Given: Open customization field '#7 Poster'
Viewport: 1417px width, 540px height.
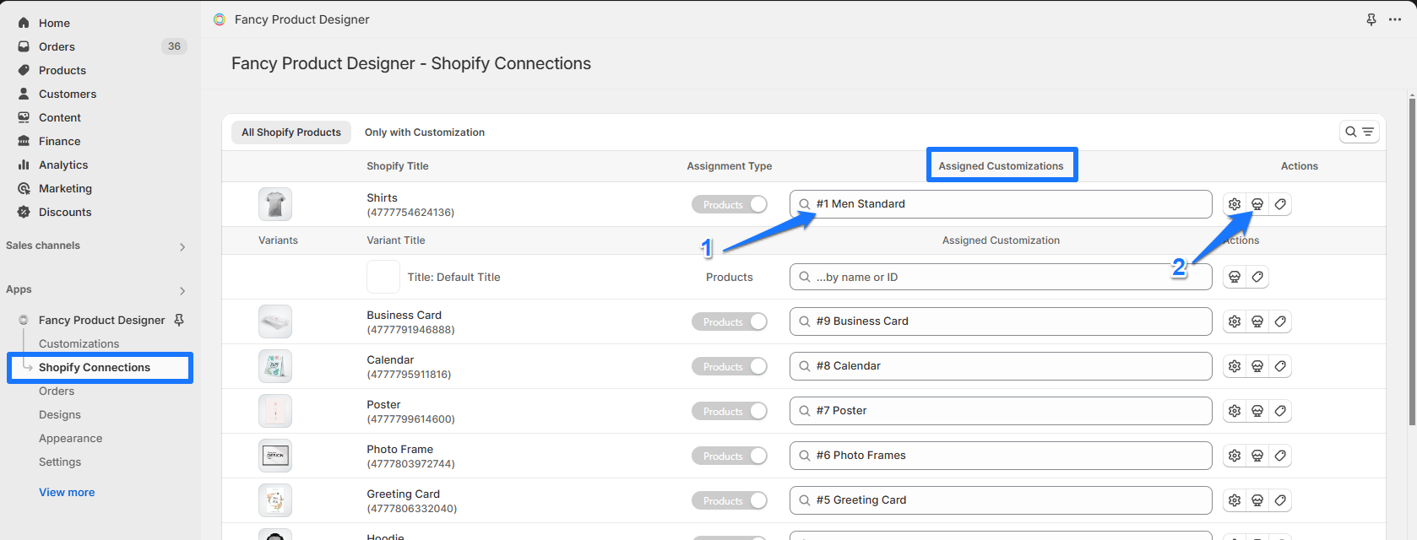Looking at the screenshot, I should tap(1001, 411).
